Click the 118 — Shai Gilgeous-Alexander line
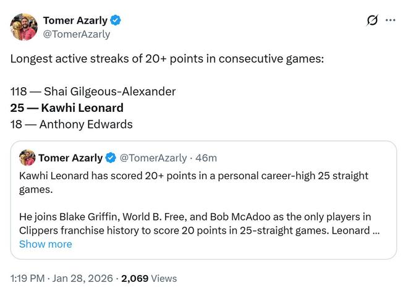The width and height of the screenshot is (408, 288). pos(93,91)
